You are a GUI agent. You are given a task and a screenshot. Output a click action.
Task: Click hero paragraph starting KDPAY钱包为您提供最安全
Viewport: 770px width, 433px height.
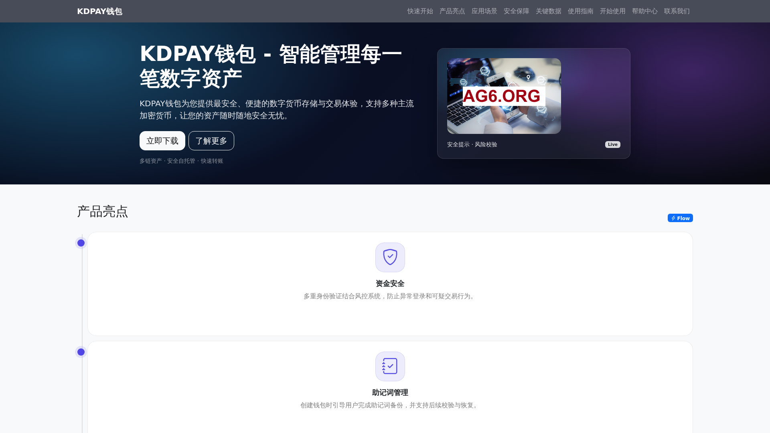coord(277,109)
